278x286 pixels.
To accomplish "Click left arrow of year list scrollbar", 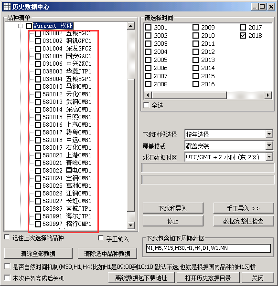I will (148, 95).
